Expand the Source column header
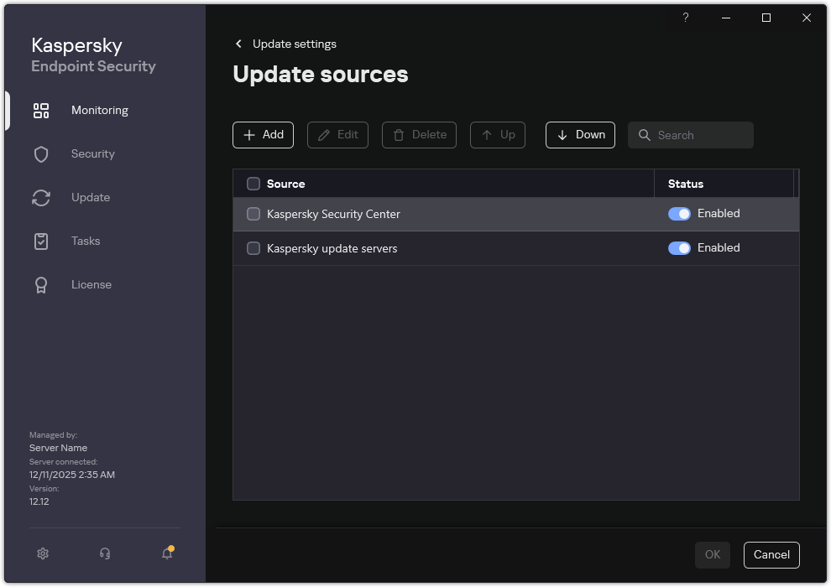This screenshot has width=831, height=587. (285, 183)
